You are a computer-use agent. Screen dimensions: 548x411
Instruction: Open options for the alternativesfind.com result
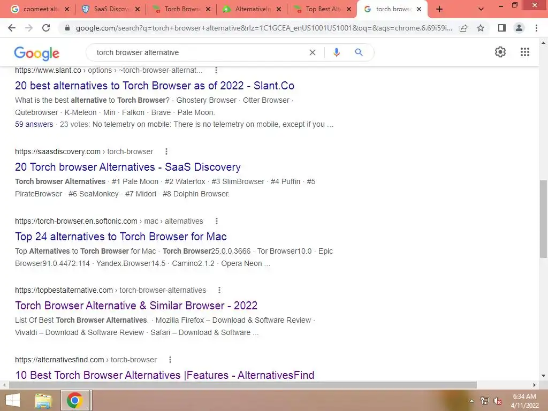click(170, 360)
